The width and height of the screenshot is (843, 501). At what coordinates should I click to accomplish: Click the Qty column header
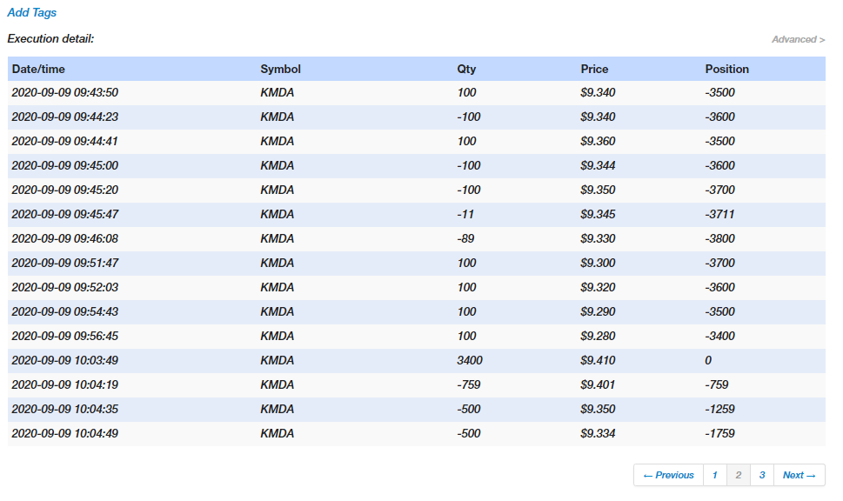(466, 69)
